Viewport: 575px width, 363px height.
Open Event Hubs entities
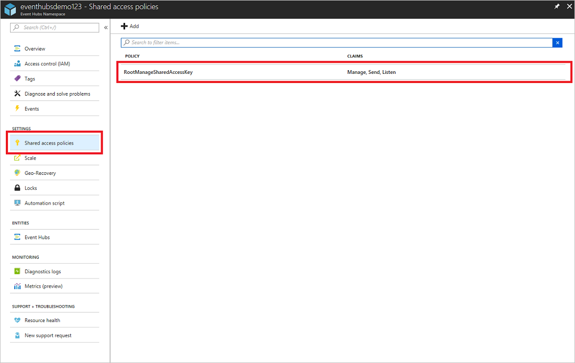(55, 237)
